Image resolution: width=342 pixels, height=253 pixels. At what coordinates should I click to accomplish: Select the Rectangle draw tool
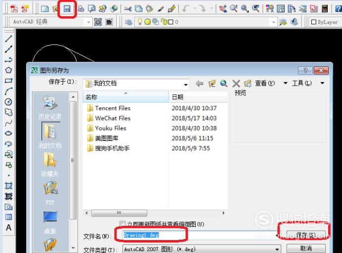pos(8,81)
